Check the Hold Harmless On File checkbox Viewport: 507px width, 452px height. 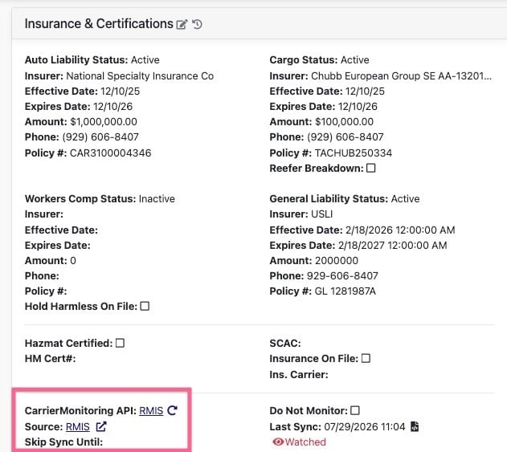point(145,306)
